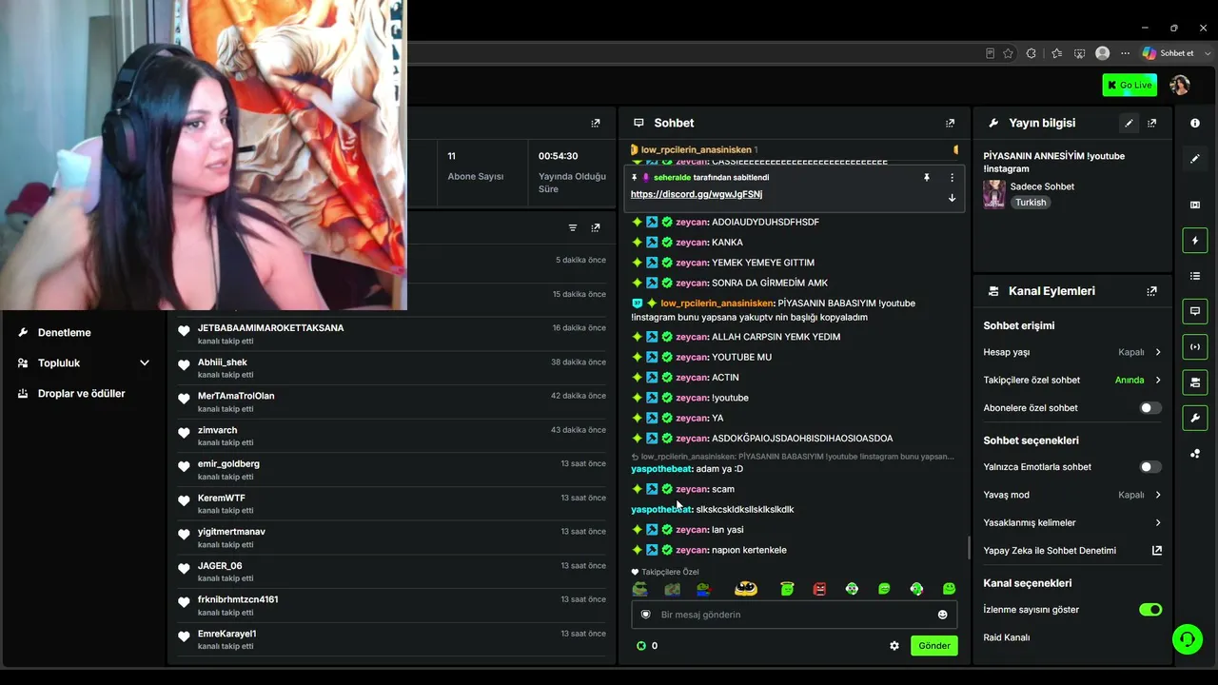Open Droplar ve ödüller sidebar item

(x=83, y=393)
